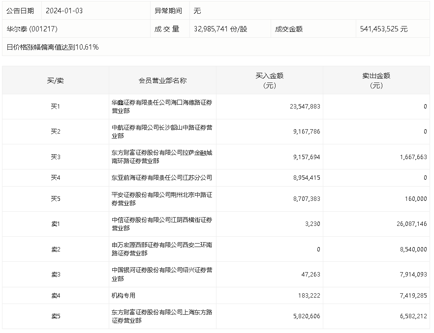Click sell amount 26,087,146
Screen dimensions: 434x333
click(x=412, y=224)
